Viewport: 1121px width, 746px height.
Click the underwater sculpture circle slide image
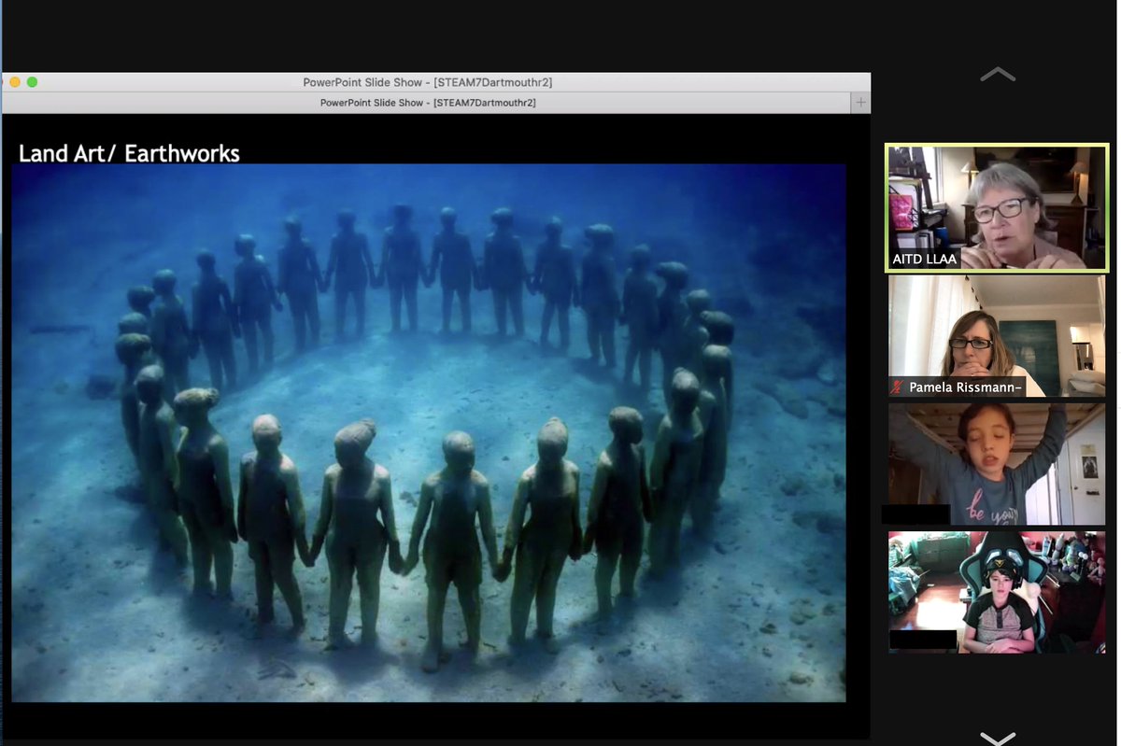429,432
